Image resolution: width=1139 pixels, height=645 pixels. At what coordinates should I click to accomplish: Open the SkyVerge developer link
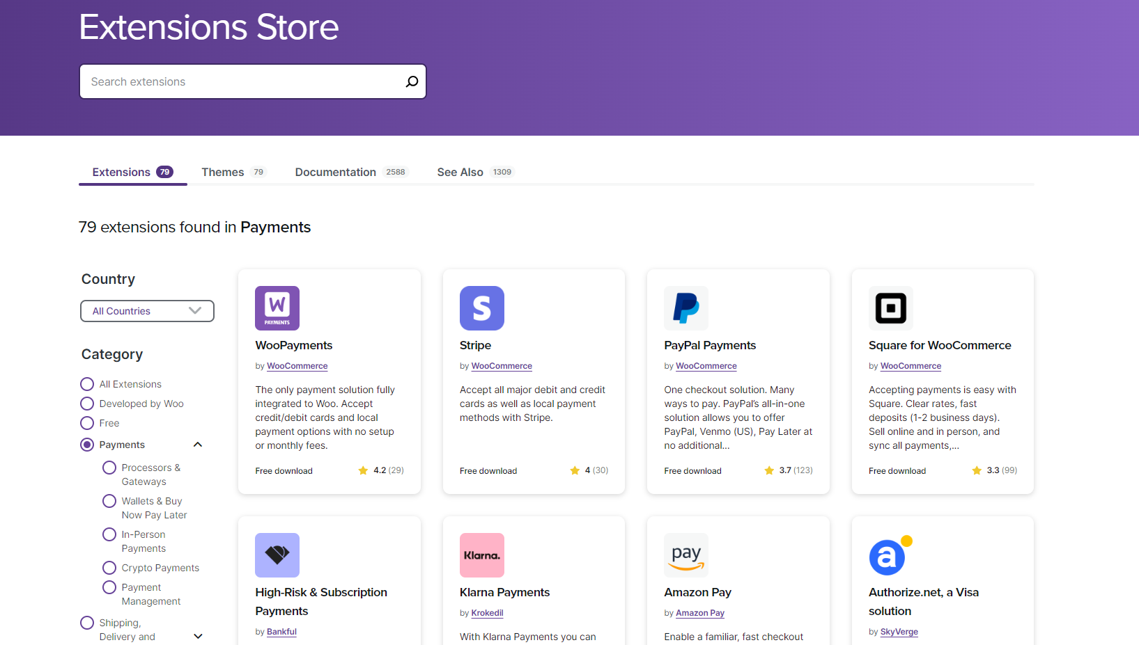tap(899, 632)
